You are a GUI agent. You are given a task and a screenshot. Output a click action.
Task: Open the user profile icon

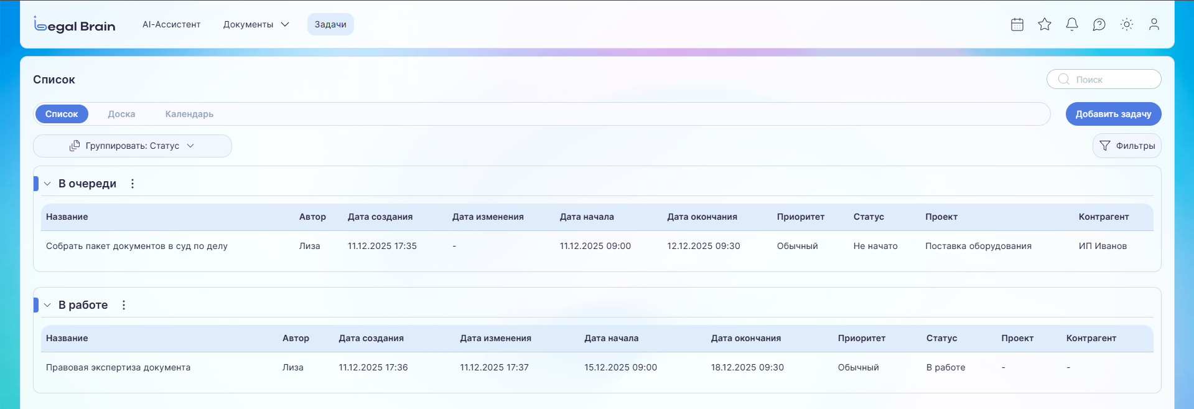pyautogui.click(x=1154, y=24)
